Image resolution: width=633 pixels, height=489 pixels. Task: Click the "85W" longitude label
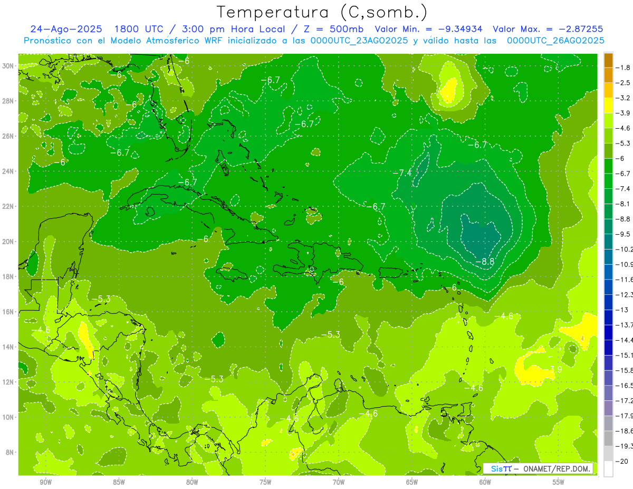click(119, 482)
